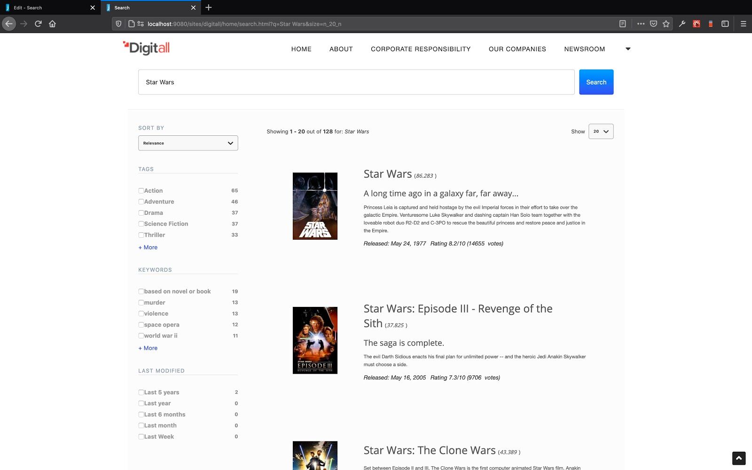
Task: Click the browser back arrow button
Action: point(9,23)
